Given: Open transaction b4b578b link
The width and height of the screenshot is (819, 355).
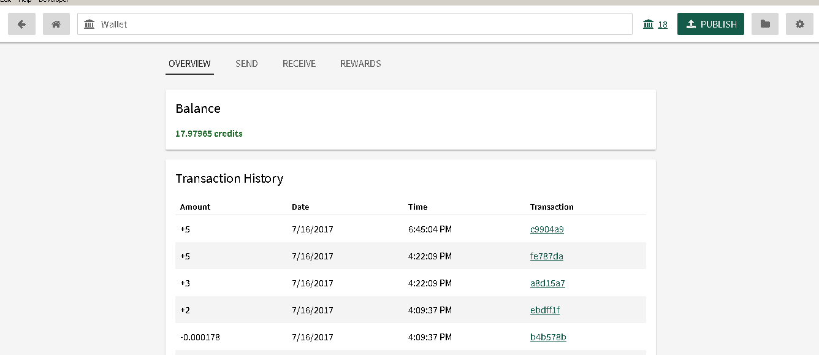Looking at the screenshot, I should tap(548, 337).
